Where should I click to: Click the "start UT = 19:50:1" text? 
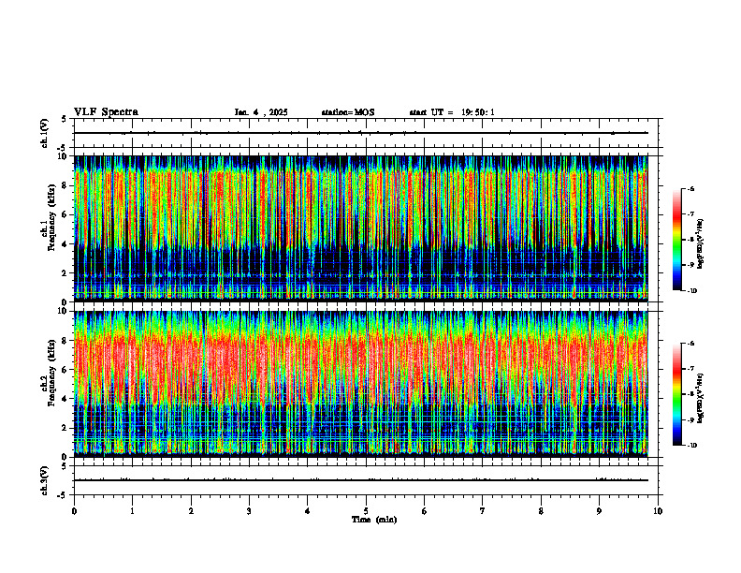[x=452, y=112]
